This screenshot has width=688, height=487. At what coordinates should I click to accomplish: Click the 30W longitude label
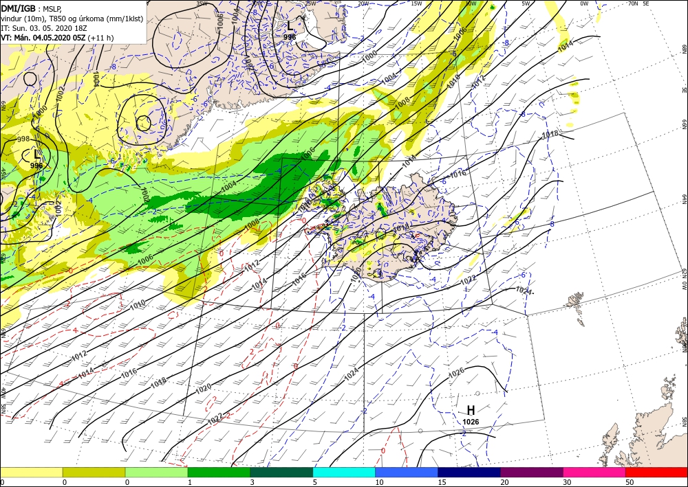coord(257,3)
